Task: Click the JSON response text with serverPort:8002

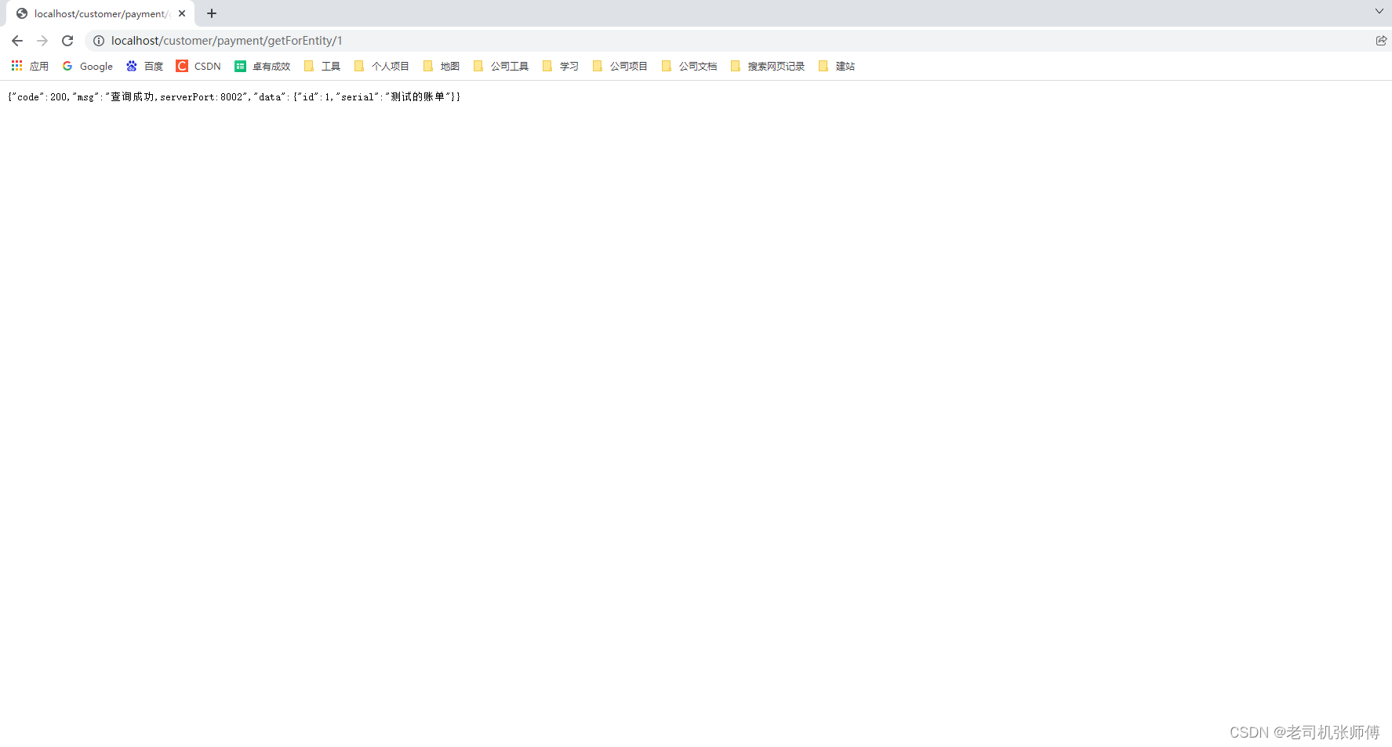Action: pos(234,96)
